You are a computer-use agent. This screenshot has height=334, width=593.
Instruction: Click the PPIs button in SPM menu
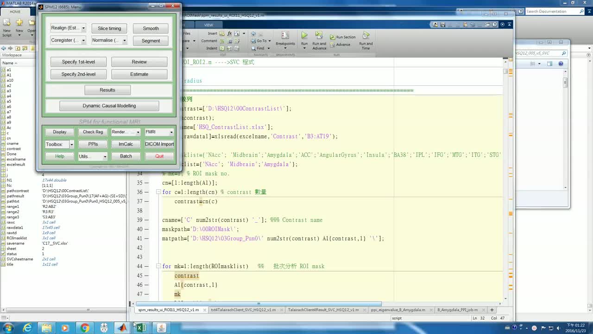[93, 144]
